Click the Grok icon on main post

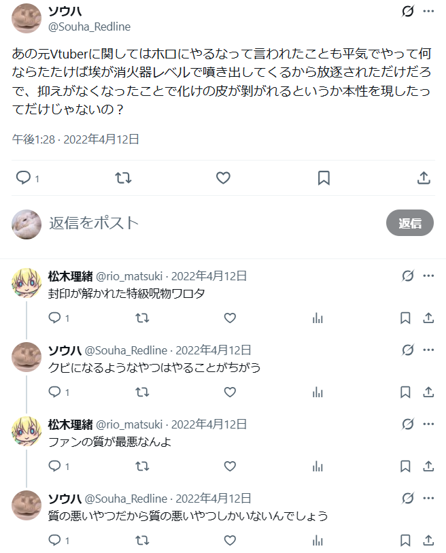pyautogui.click(x=407, y=12)
